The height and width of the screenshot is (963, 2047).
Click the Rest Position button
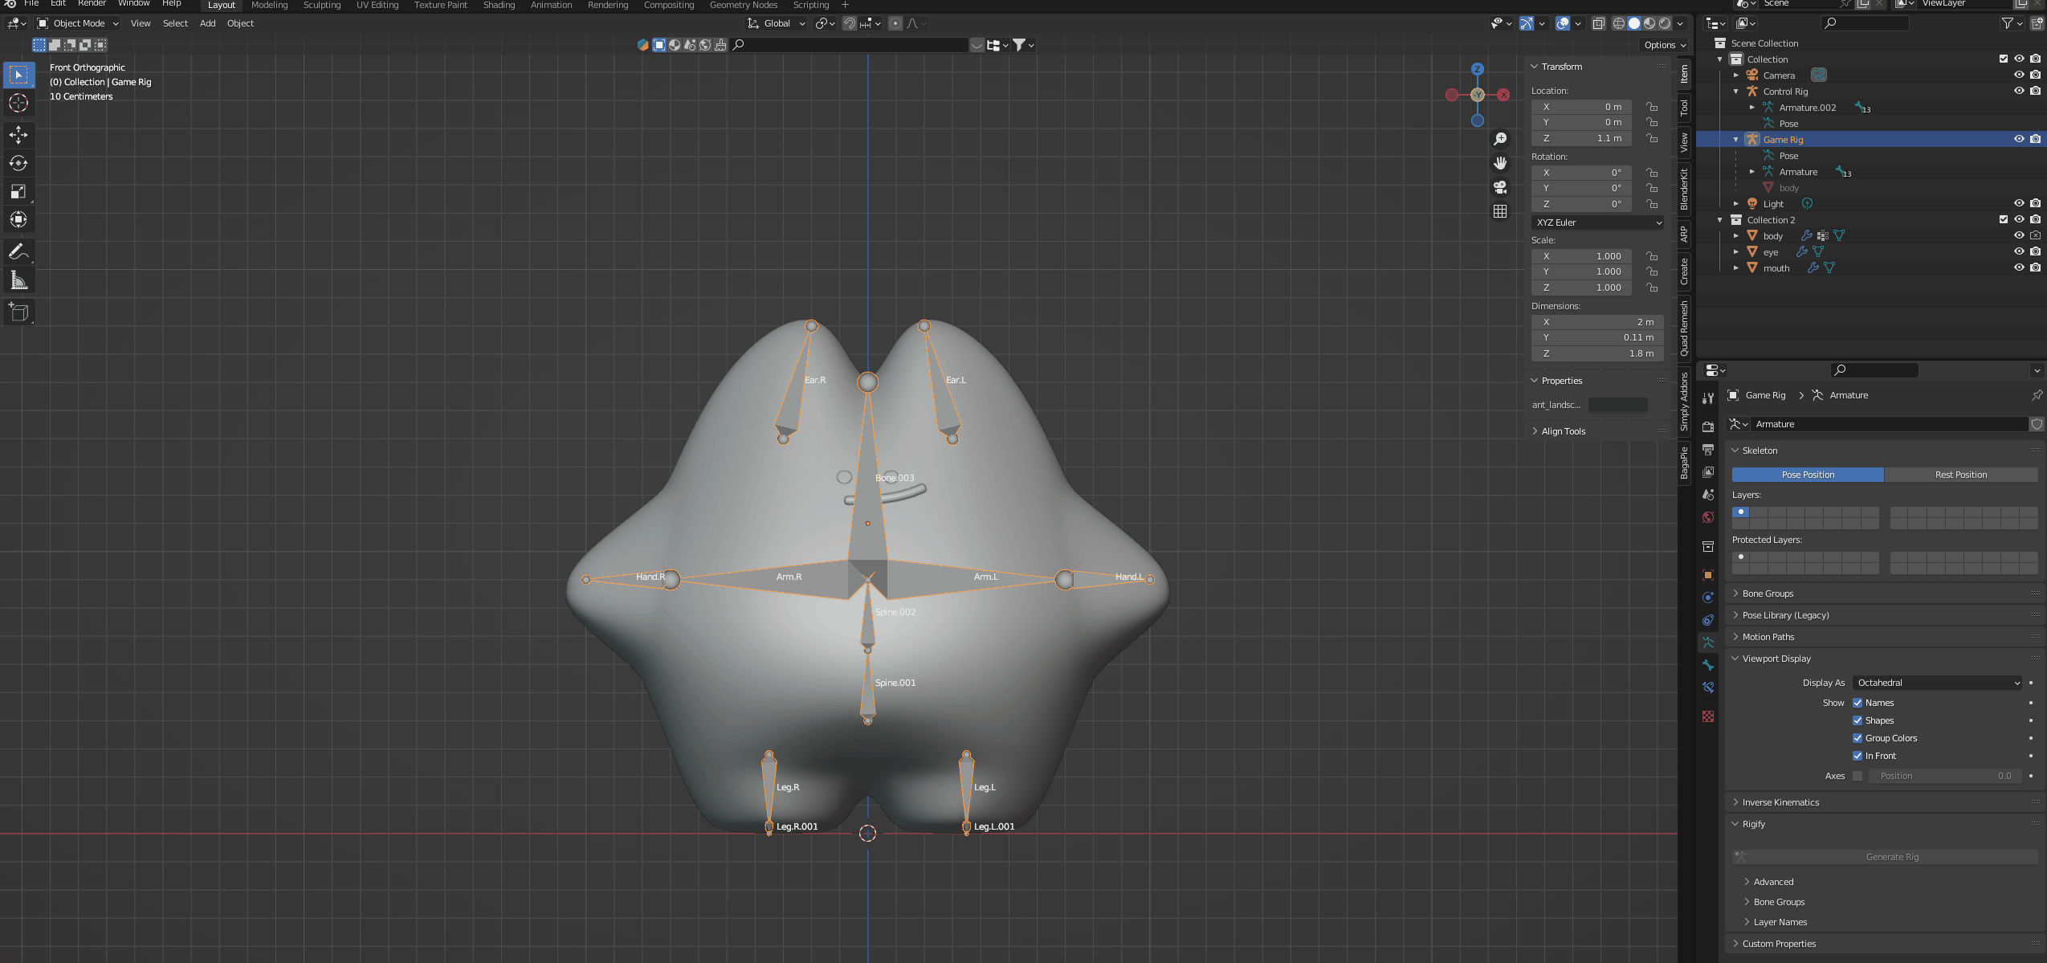[1960, 475]
